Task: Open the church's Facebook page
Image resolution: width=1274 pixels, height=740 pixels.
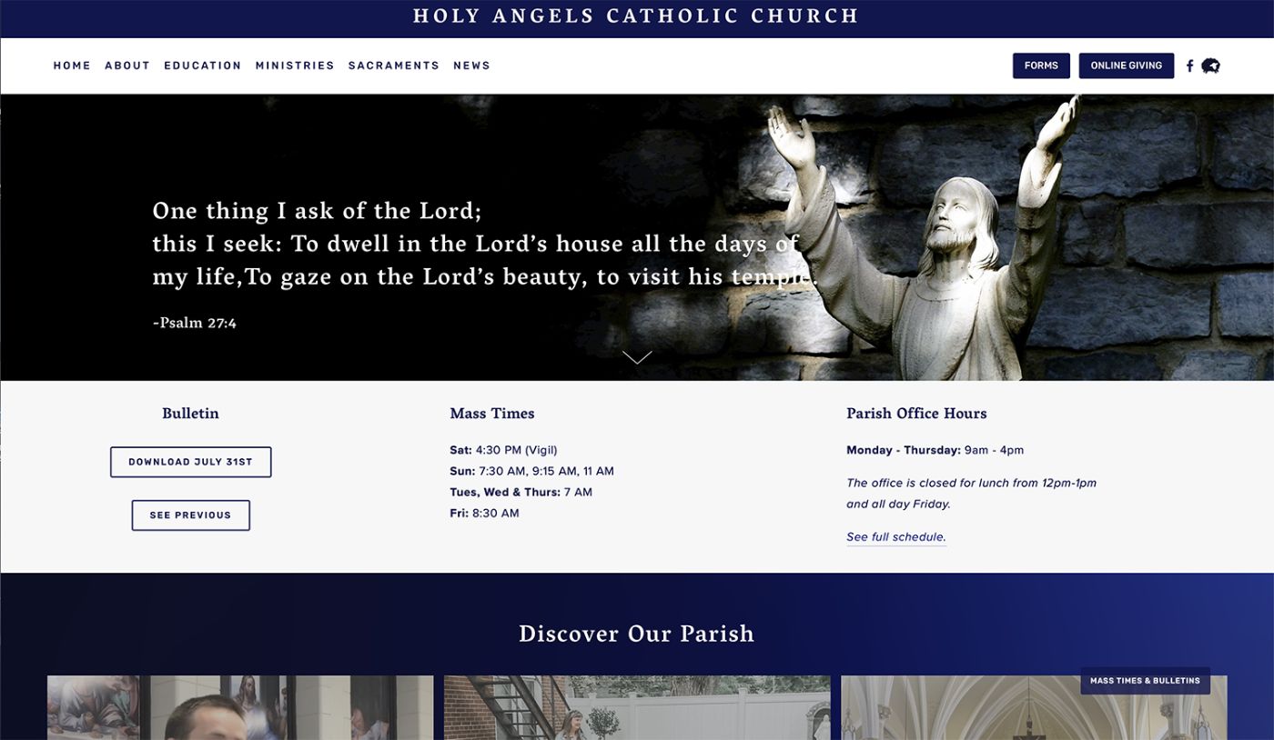Action: pos(1189,65)
